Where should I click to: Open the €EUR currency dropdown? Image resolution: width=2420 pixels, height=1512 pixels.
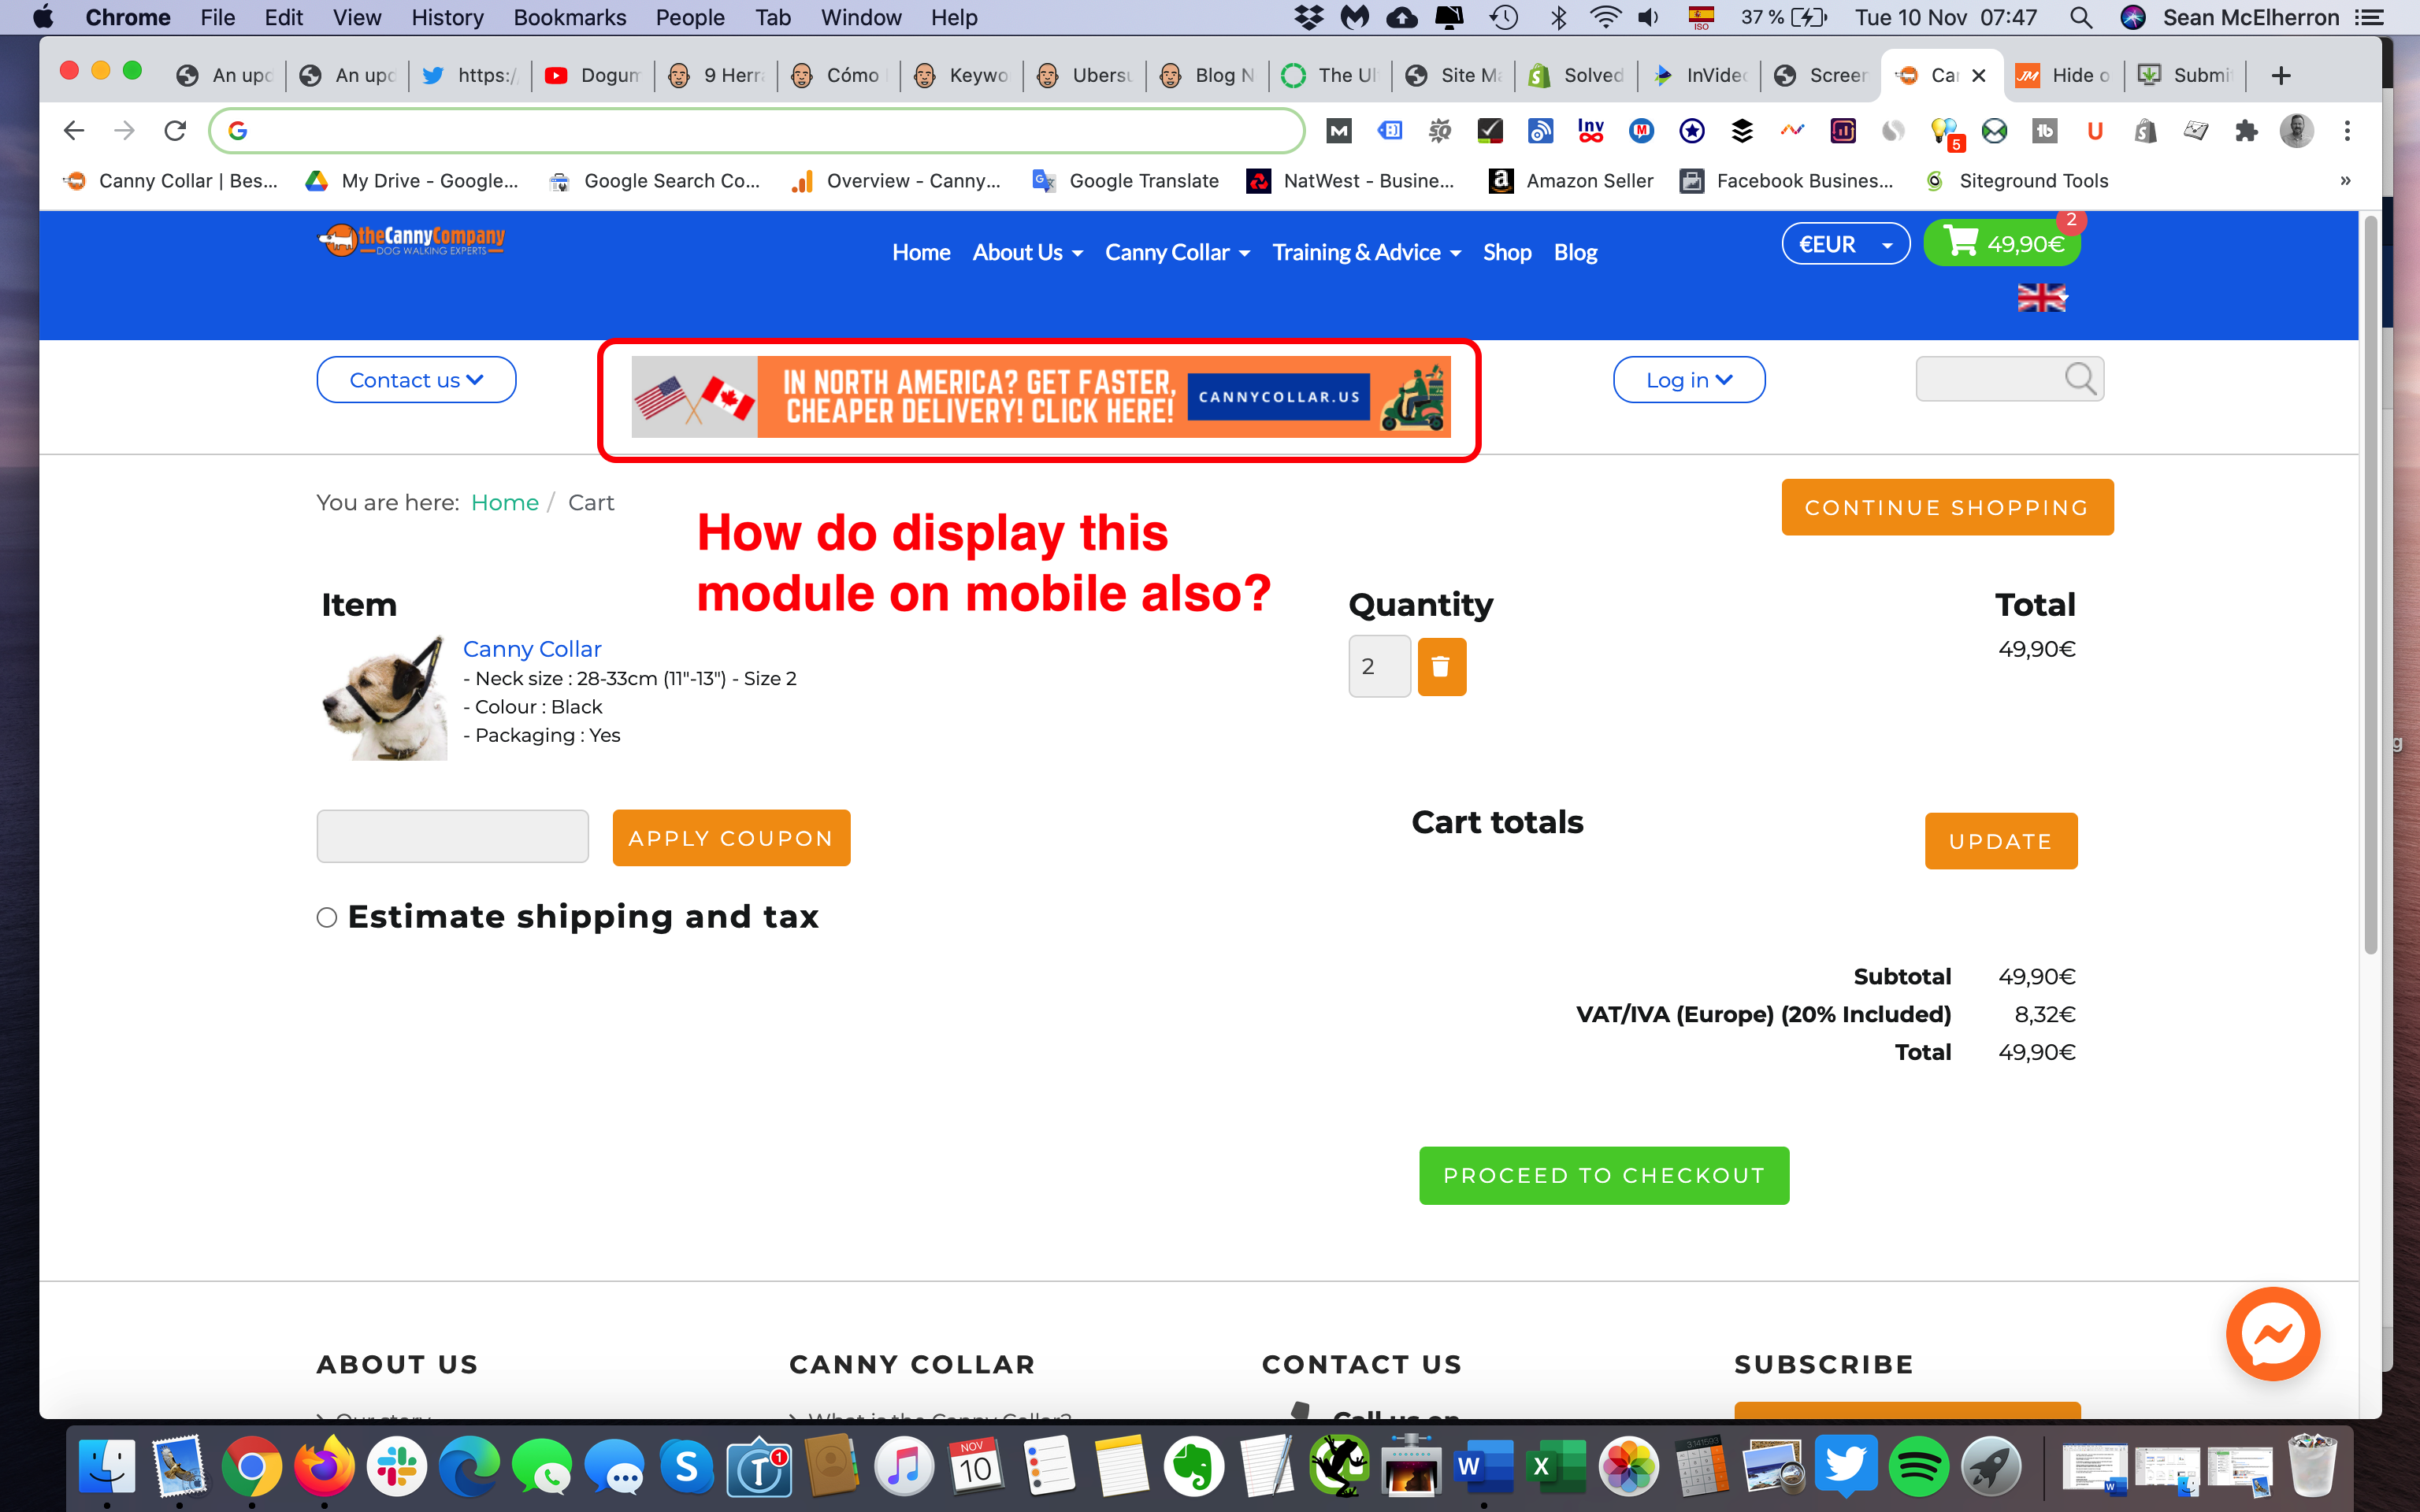tap(1845, 244)
